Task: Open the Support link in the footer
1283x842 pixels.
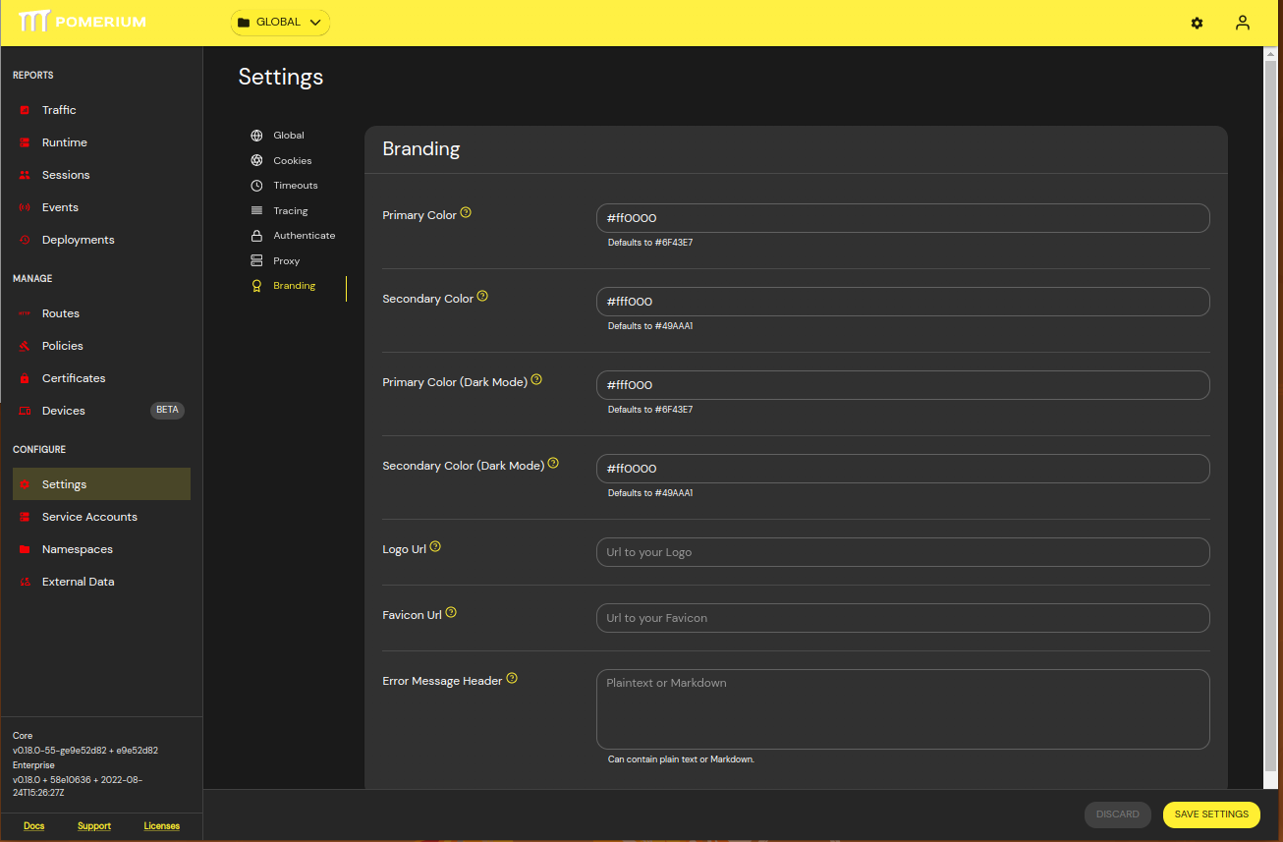Action: pyautogui.click(x=93, y=825)
